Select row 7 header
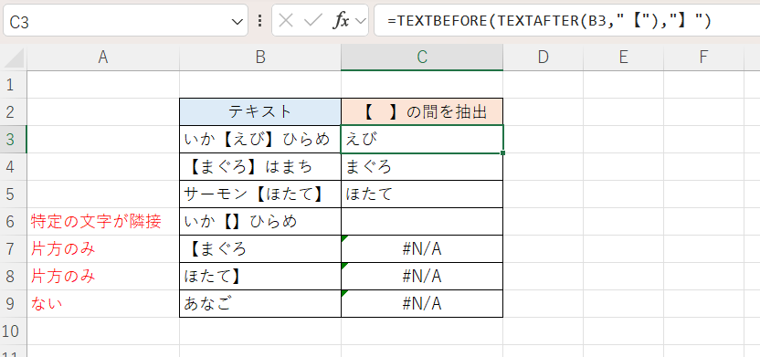This screenshot has width=760, height=357. (13, 249)
